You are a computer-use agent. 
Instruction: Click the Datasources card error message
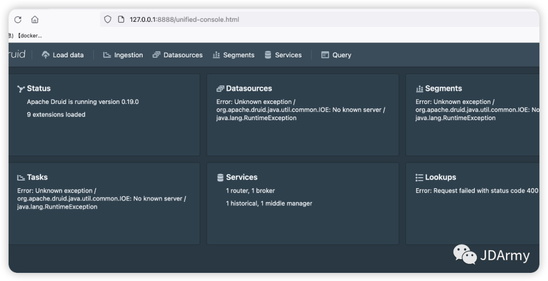300,110
